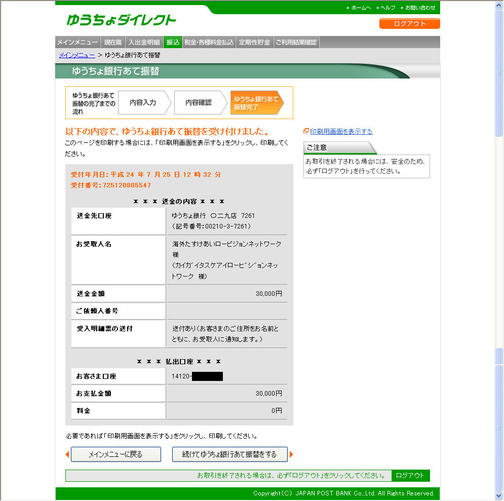The image size is (504, 501).
Task: Select the メインメニュー tab
Action: coord(77,42)
